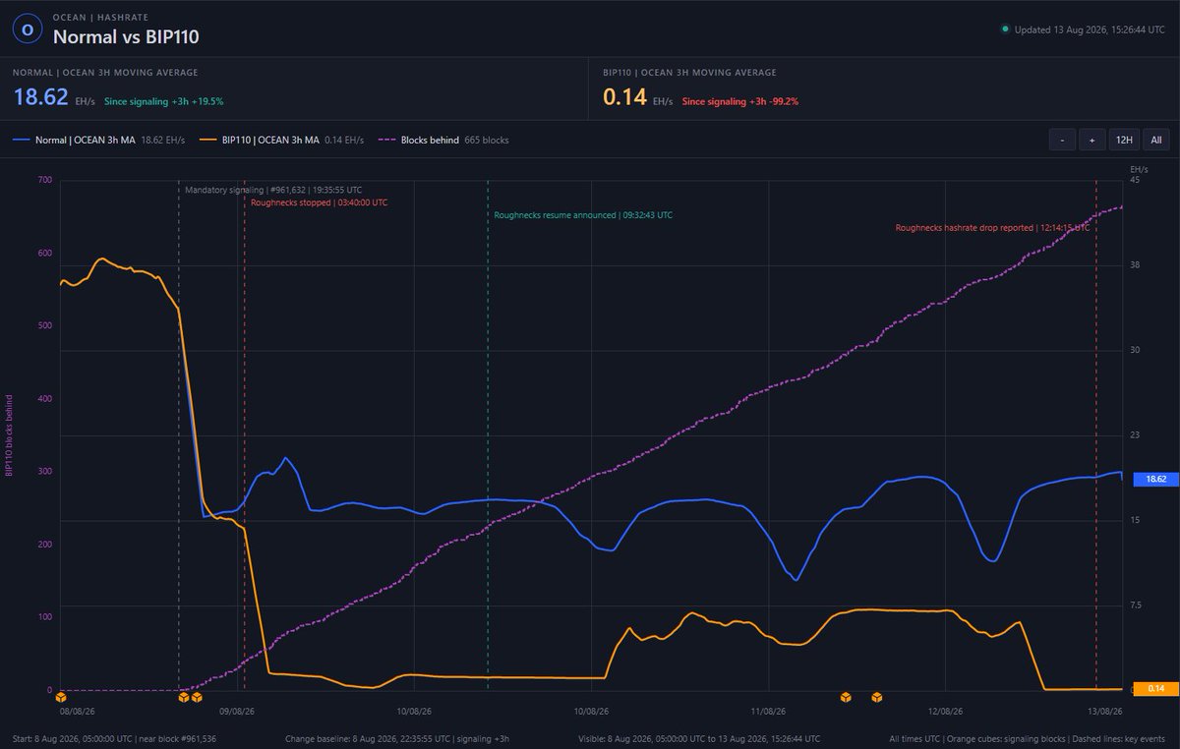This screenshot has height=749, width=1180.
Task: Click the Updated 13 Aug 2026 timestamp
Action: coord(1090,29)
